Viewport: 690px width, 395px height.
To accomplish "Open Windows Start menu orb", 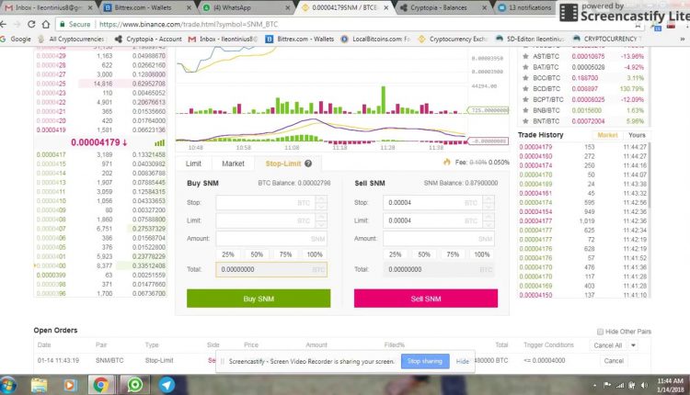I will [8, 385].
